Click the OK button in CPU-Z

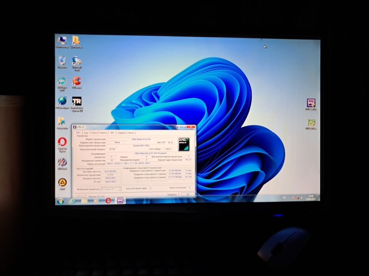(187, 194)
